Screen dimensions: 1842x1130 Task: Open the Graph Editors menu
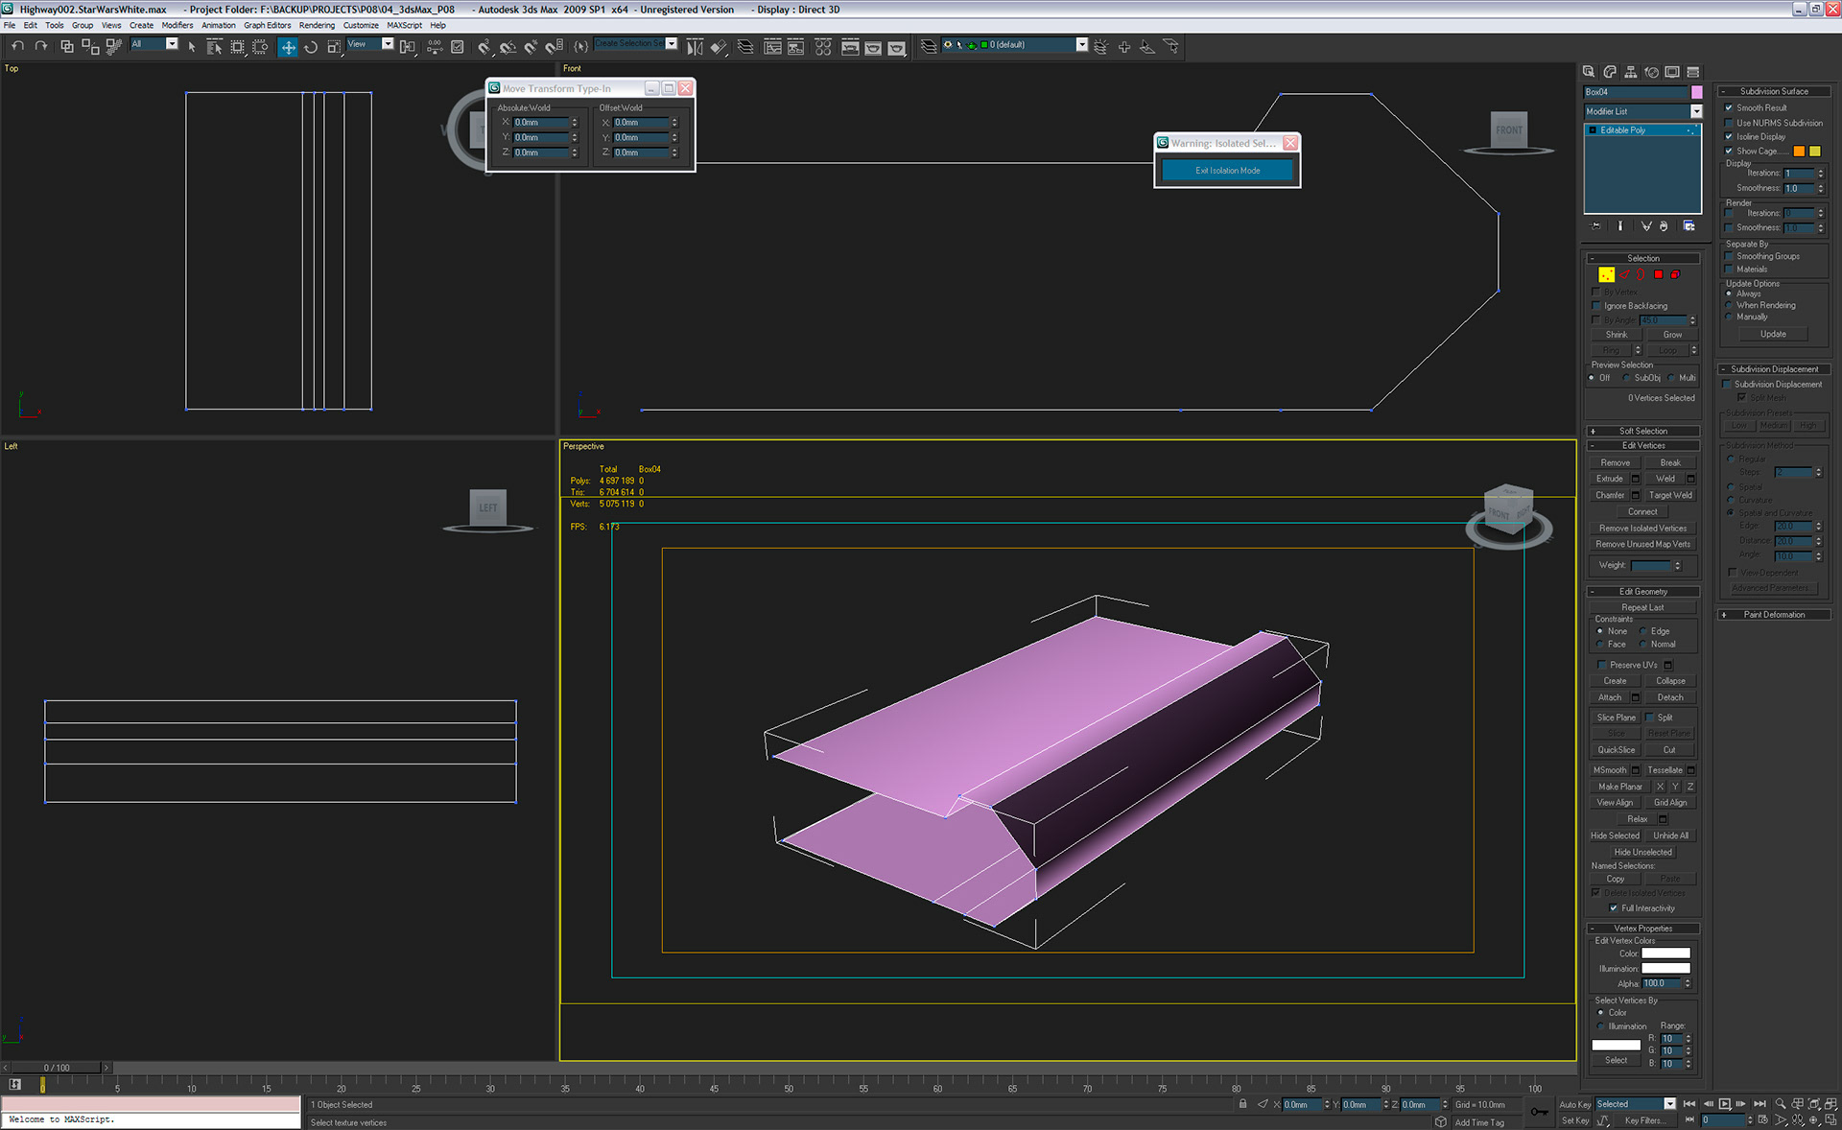pyautogui.click(x=267, y=25)
